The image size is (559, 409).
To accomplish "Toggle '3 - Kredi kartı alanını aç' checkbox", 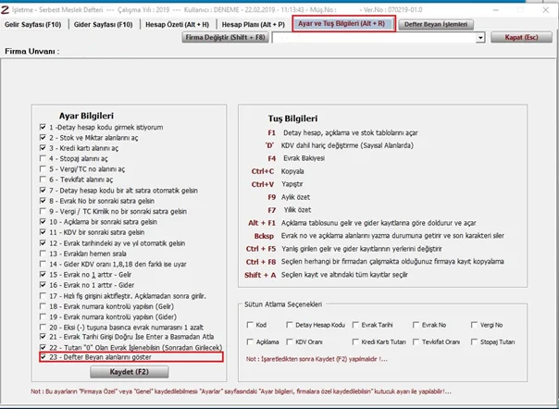I will click(43, 148).
